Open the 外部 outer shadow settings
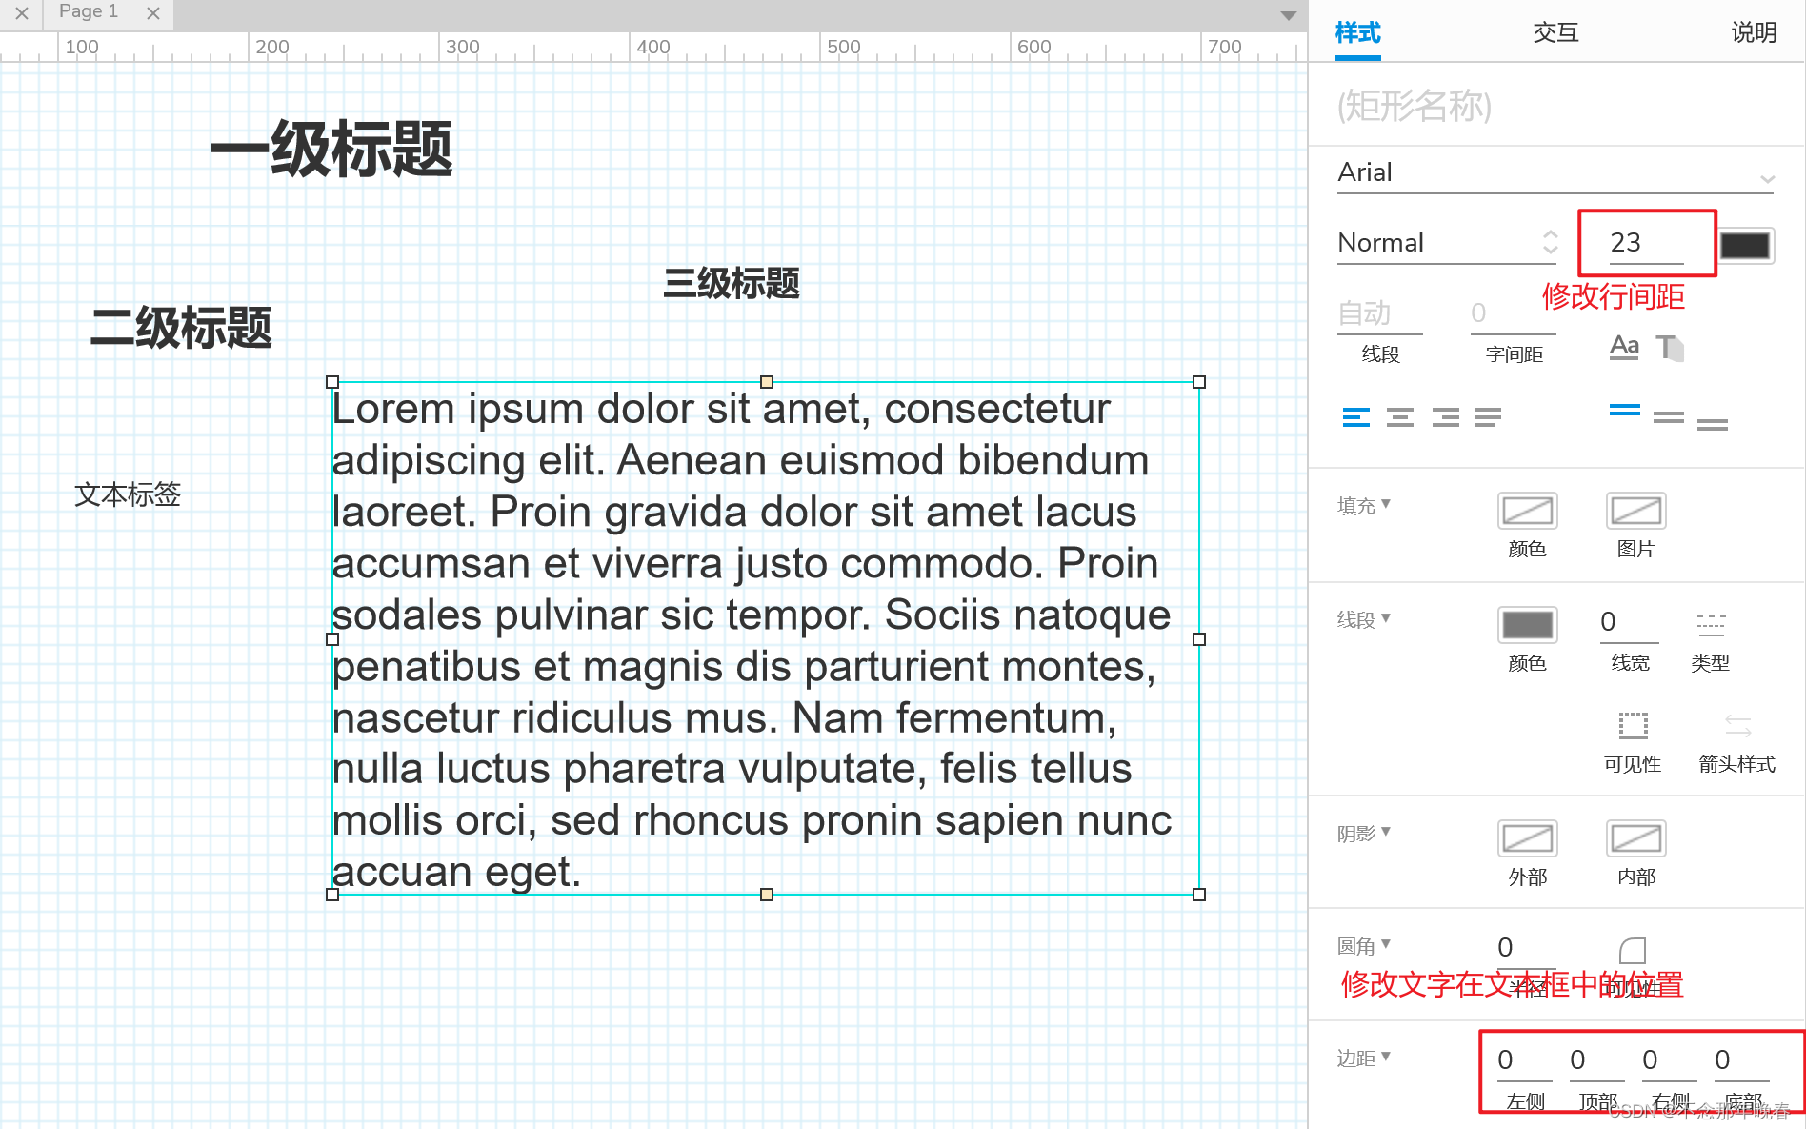This screenshot has height=1129, width=1806. (1527, 838)
